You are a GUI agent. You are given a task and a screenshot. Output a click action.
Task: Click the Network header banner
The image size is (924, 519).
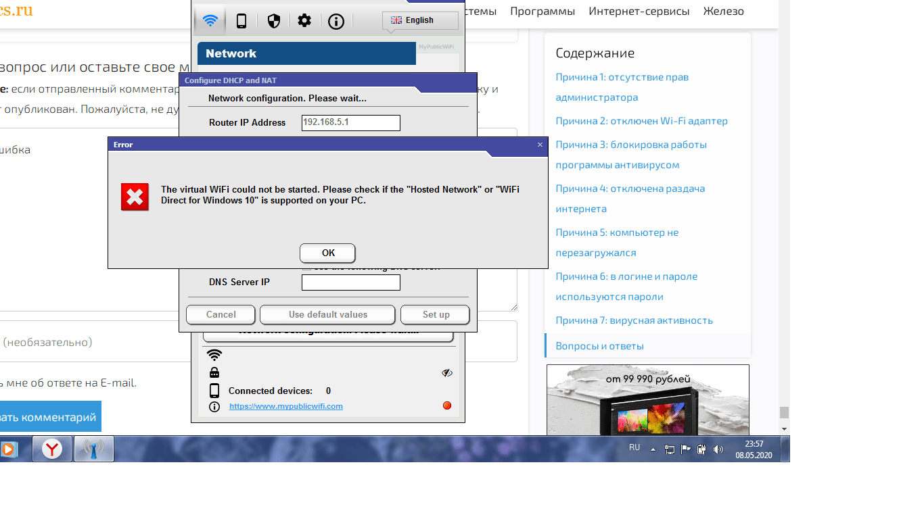tap(306, 53)
